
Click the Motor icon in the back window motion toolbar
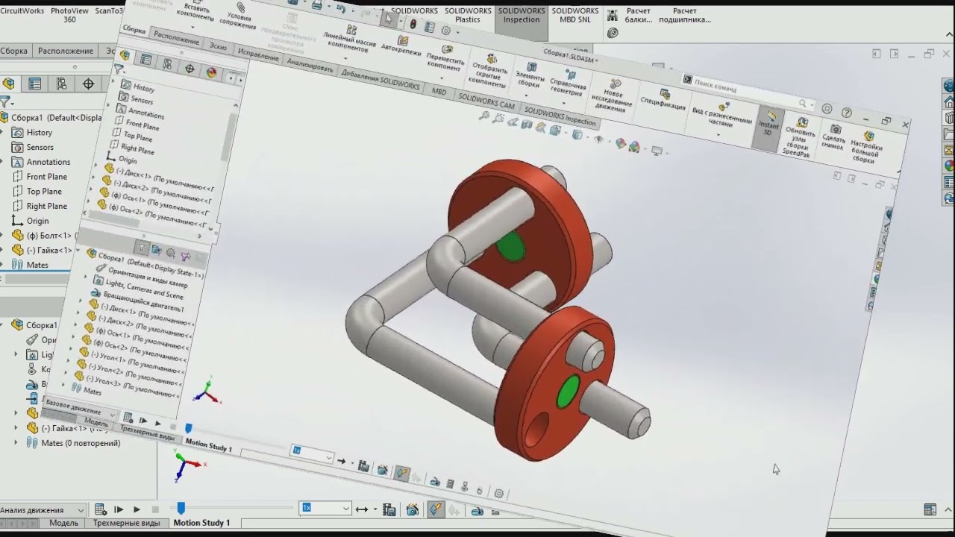[477, 511]
